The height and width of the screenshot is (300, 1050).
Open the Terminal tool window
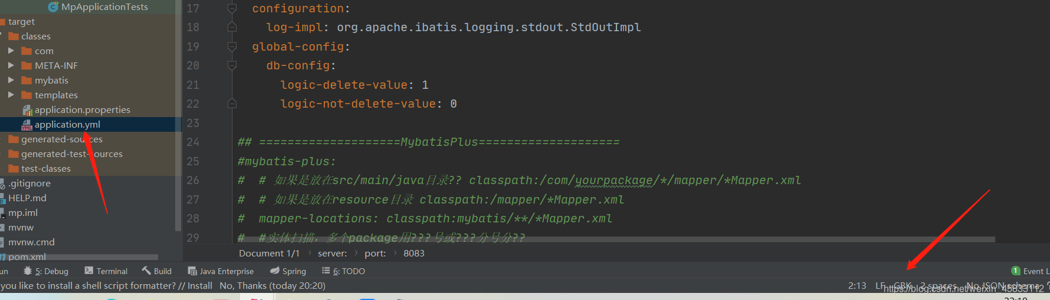[x=106, y=271]
